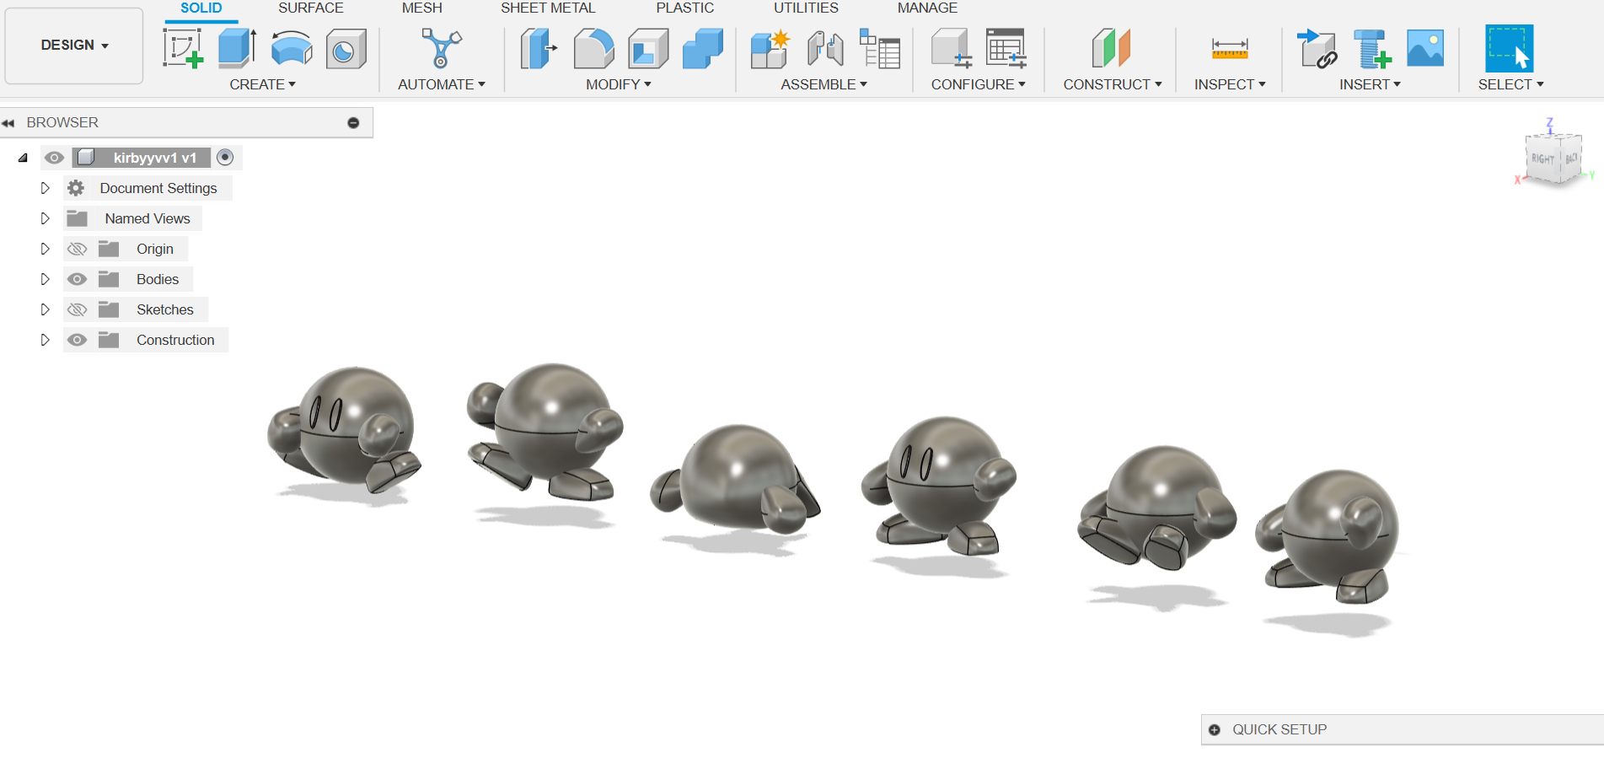The image size is (1604, 774).
Task: Open the Configure dropdown menu
Action: [978, 84]
